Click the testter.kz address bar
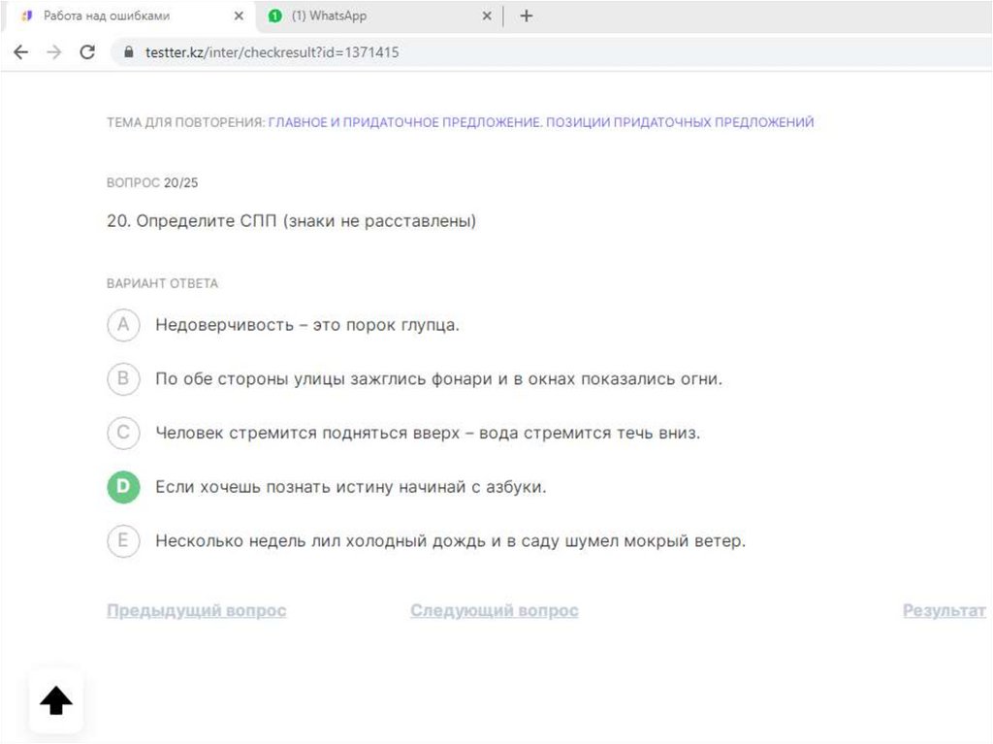The height and width of the screenshot is (744, 993). coord(551,52)
